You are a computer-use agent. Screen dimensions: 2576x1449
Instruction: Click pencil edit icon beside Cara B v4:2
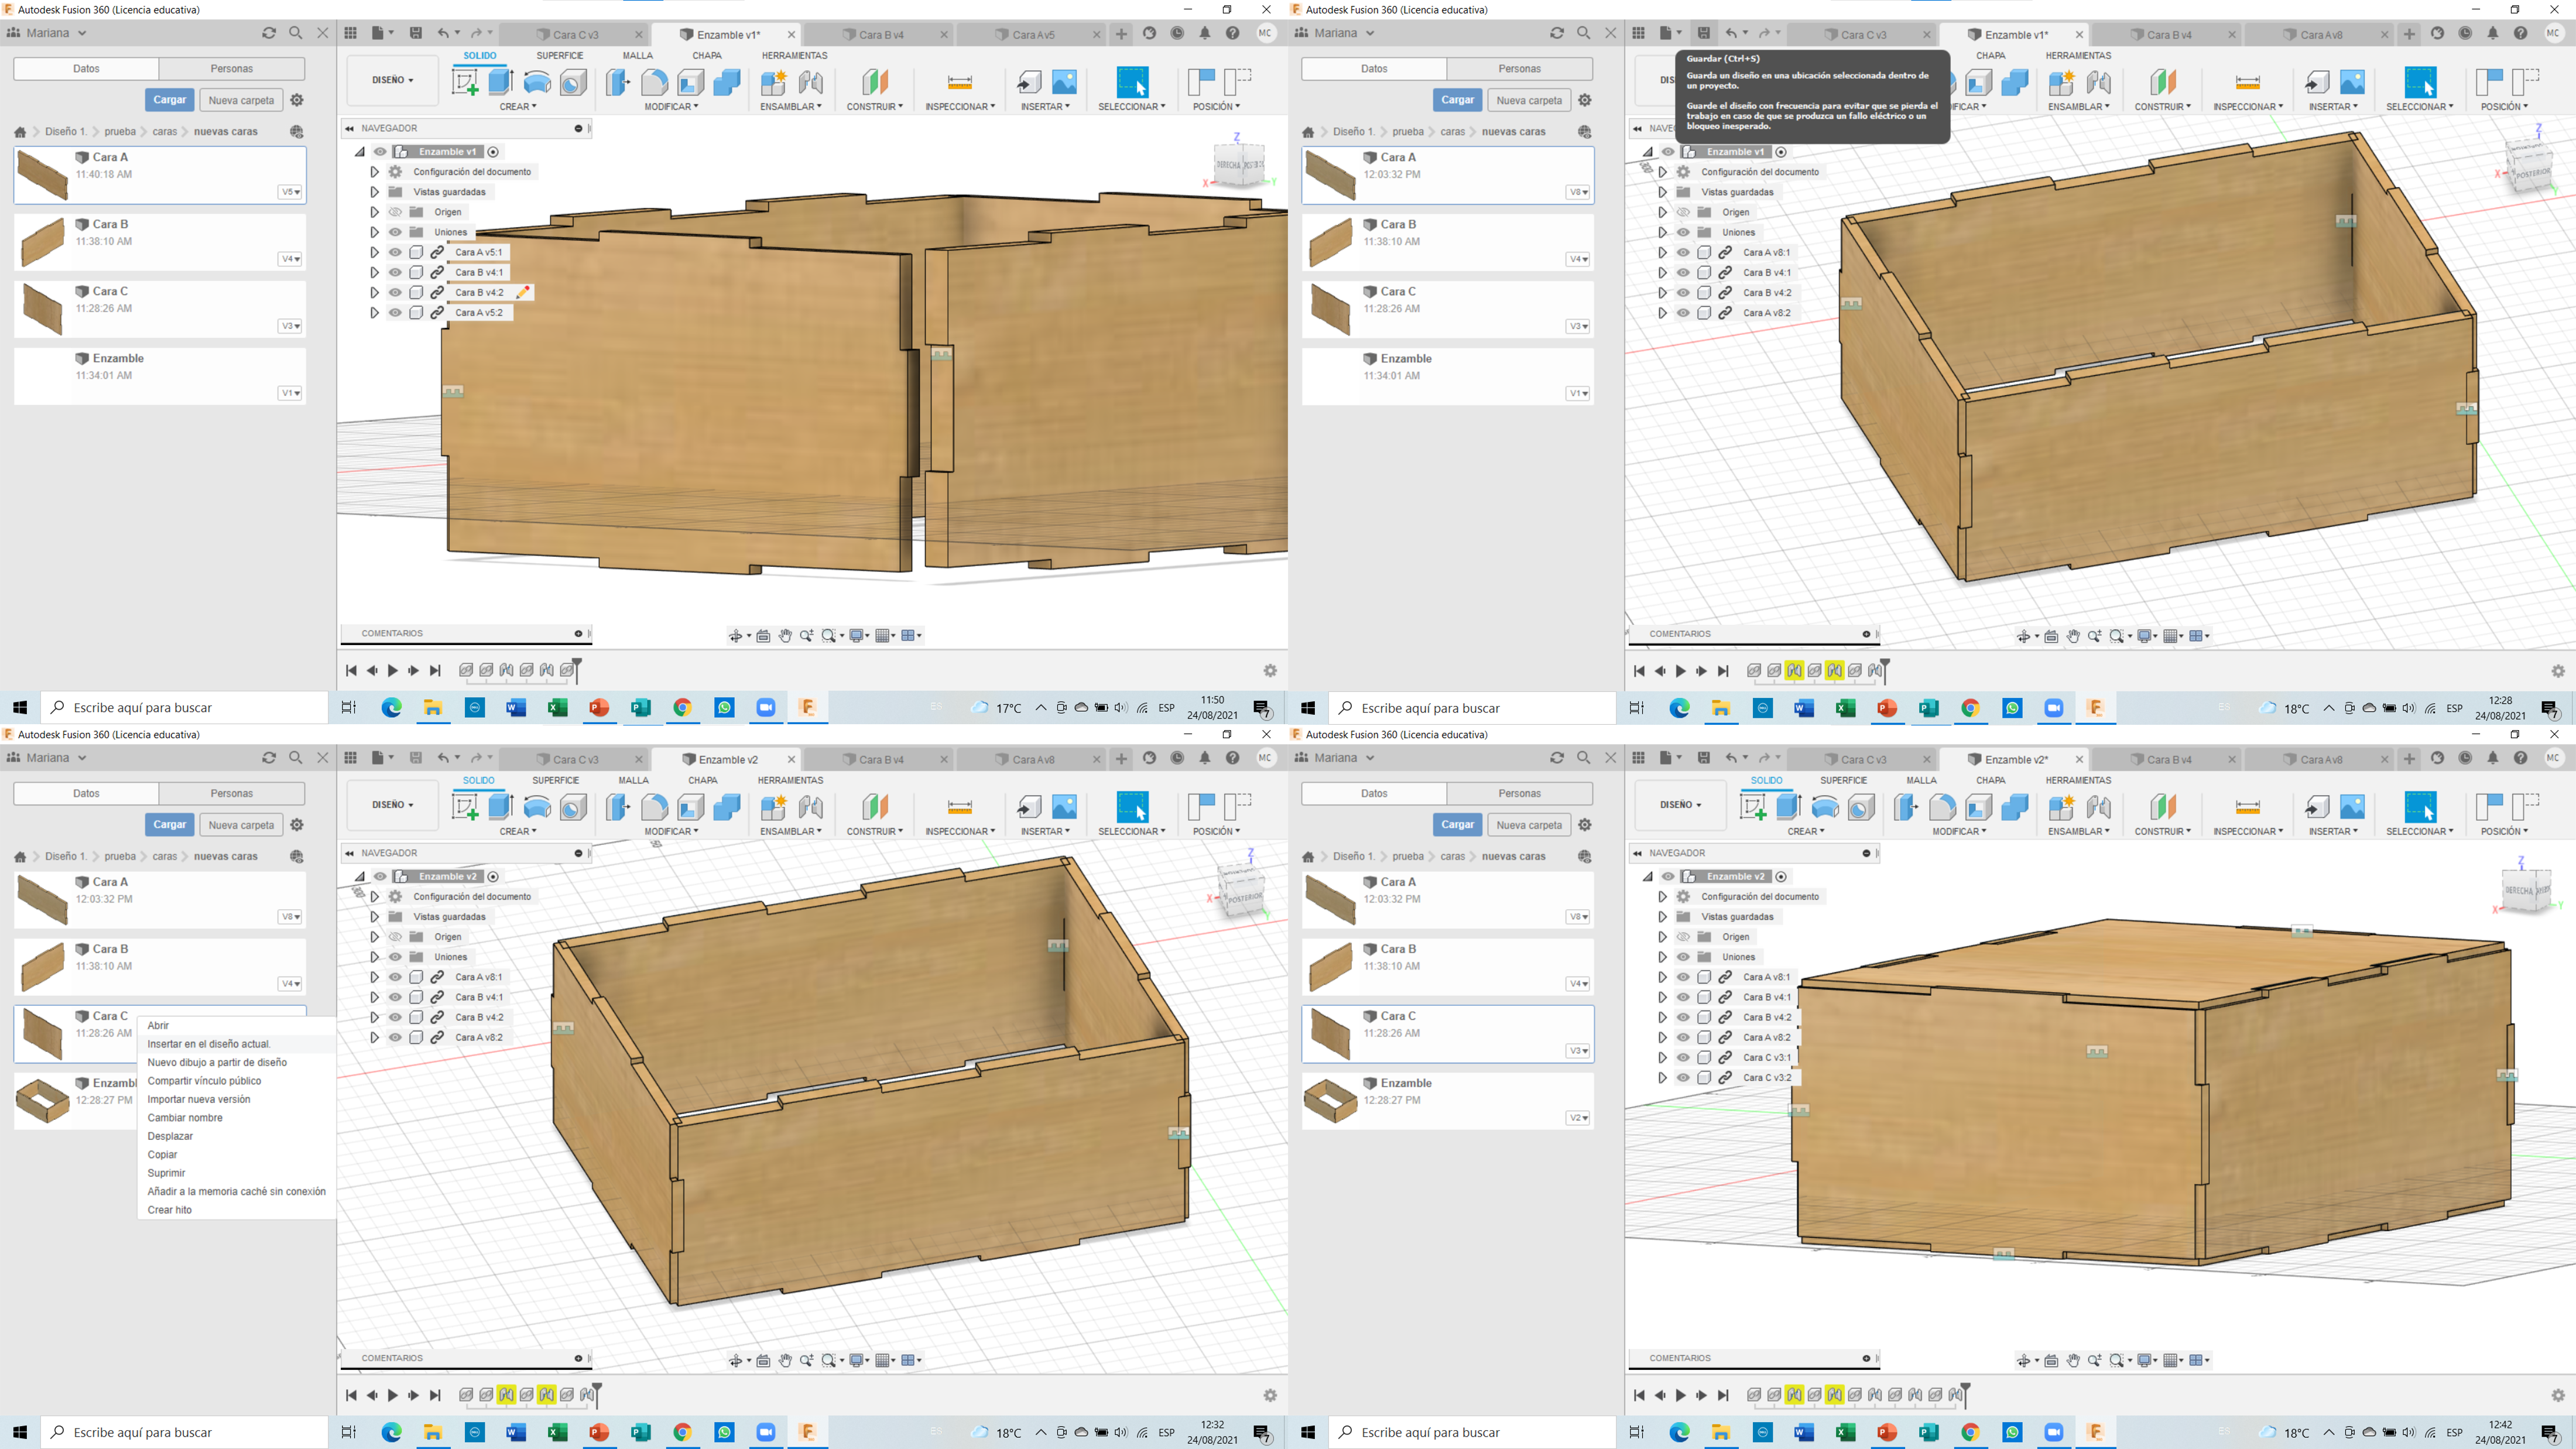[522, 292]
